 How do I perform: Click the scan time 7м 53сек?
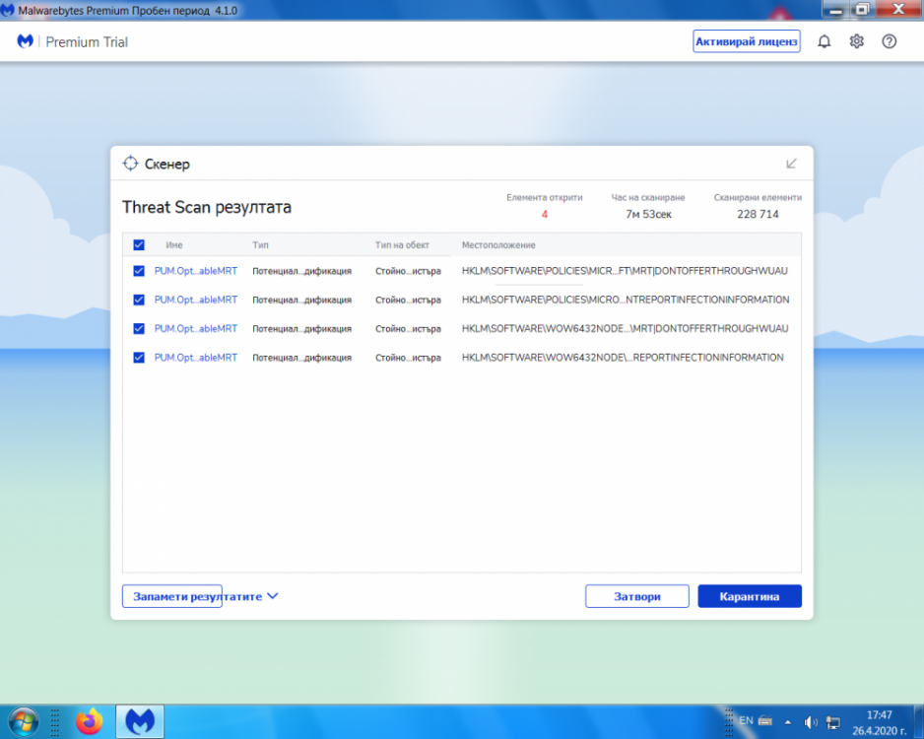(x=648, y=214)
